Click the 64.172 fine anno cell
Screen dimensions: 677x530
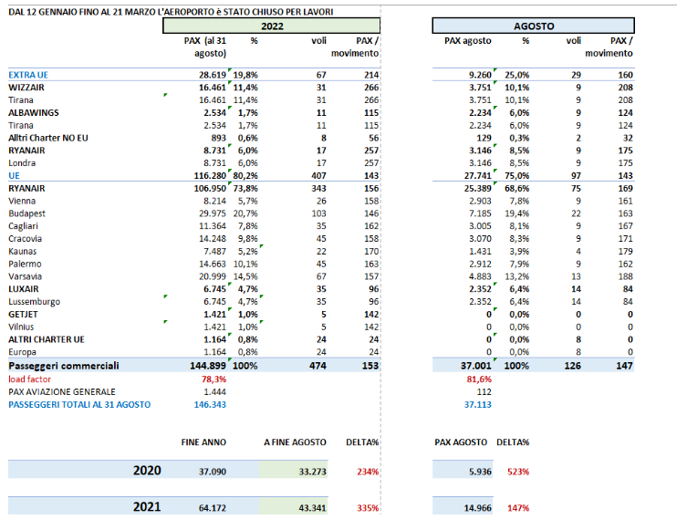pos(213,508)
